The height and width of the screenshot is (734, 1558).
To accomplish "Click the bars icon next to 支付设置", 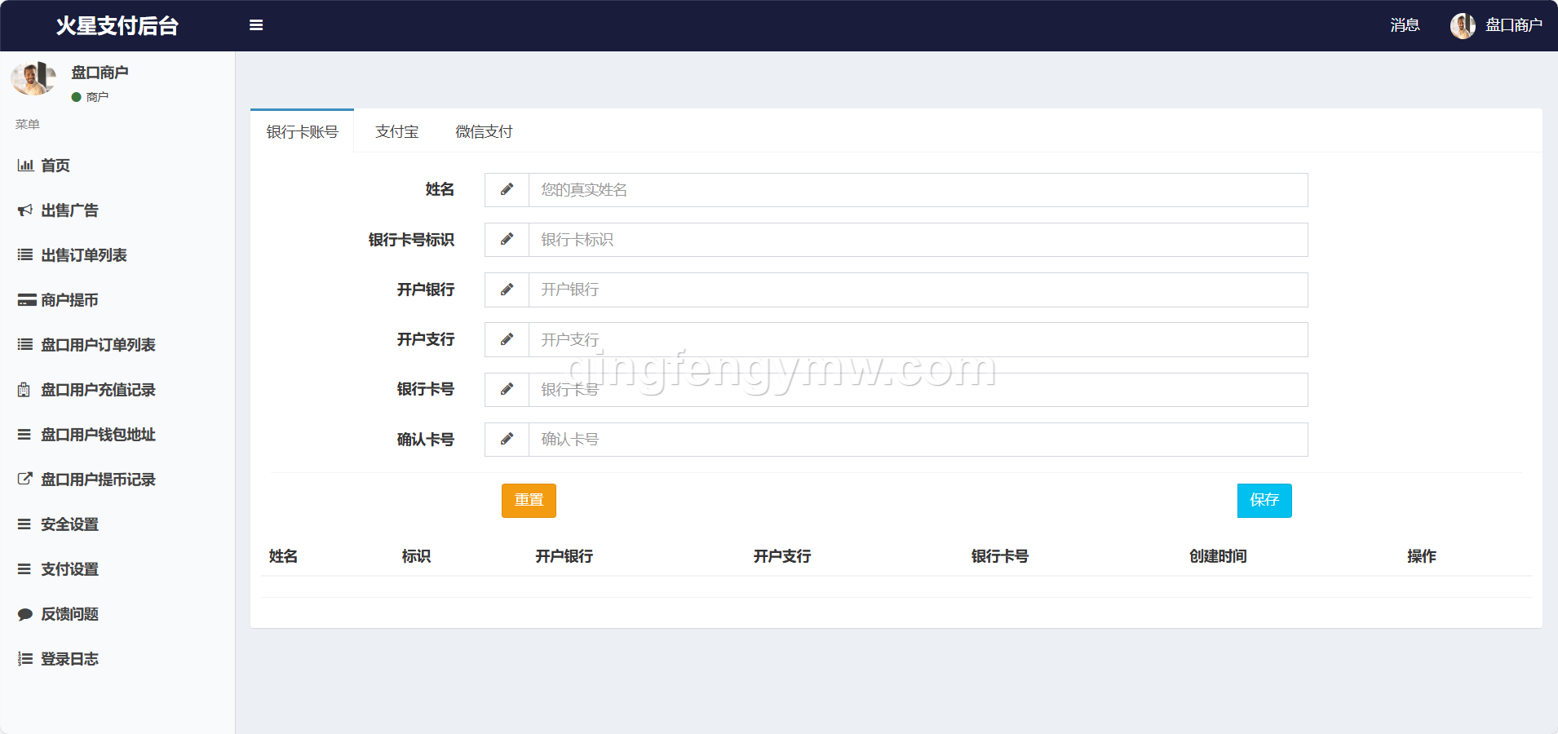I will click(24, 569).
